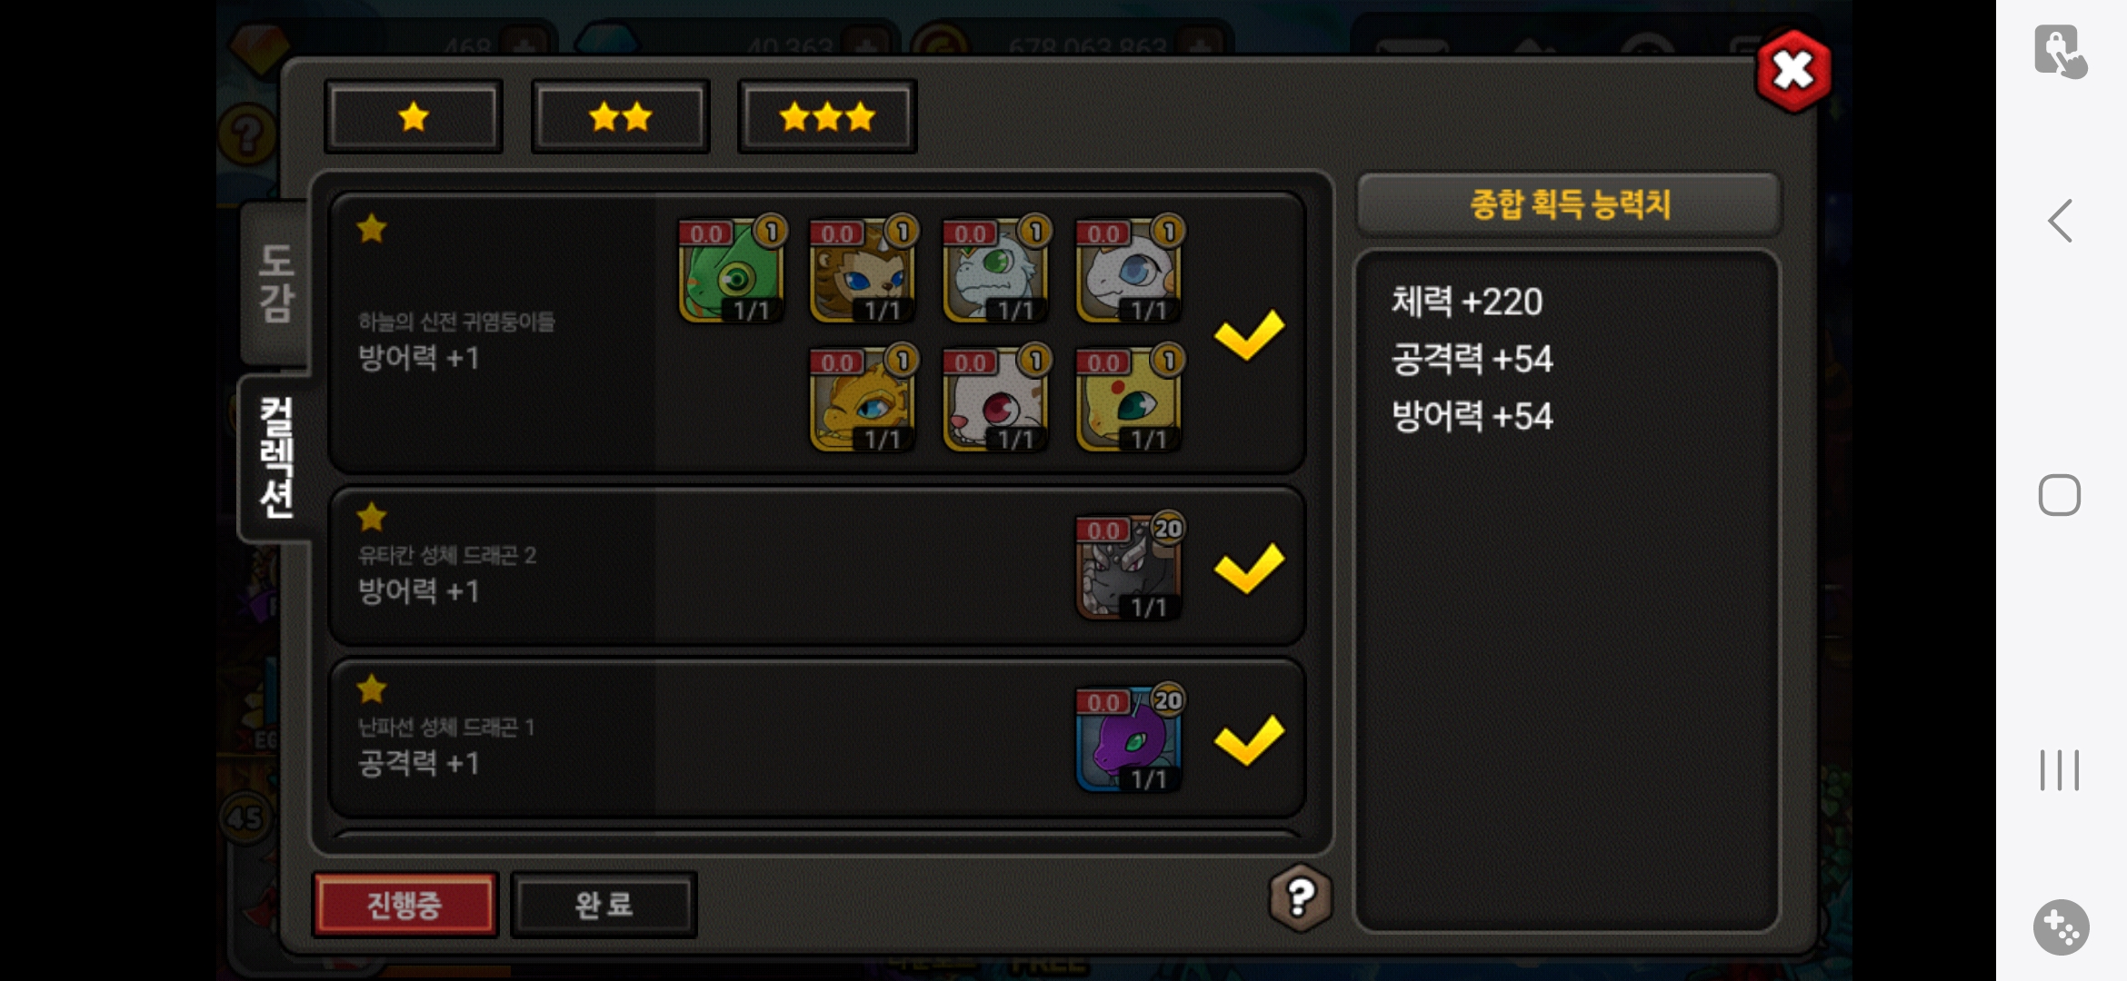Viewport: 2127px width, 981px height.
Task: Tap the Android back arrow
Action: [2060, 221]
